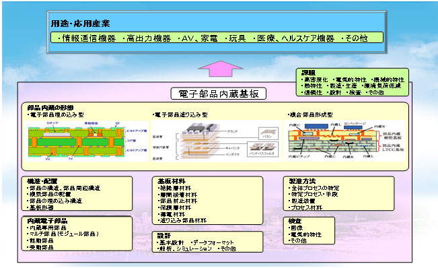This screenshot has height=268, width=438.
Task: Select '解析、シミュレーション'
Action: (x=186, y=248)
